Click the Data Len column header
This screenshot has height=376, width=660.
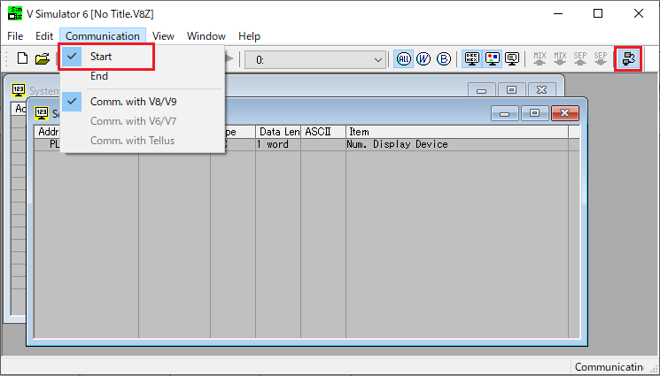coord(277,132)
